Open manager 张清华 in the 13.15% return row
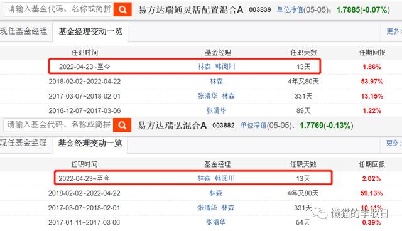The height and width of the screenshot is (231, 402). pos(207,96)
